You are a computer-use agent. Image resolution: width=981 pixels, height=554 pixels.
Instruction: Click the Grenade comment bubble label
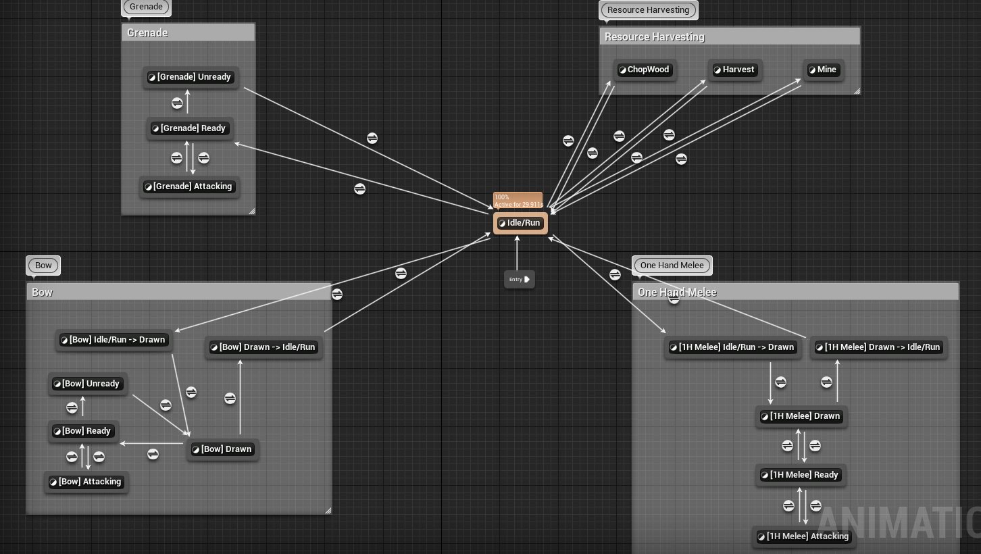click(146, 7)
